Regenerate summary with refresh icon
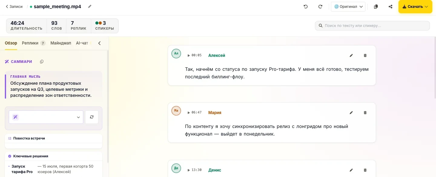 coord(92,117)
